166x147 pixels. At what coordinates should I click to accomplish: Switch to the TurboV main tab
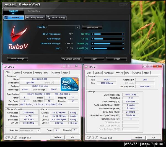tap(14, 11)
